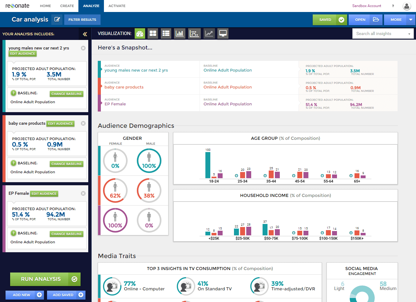416x302 pixels.
Task: Collapse the Your Analysis Includes sidebar
Action: click(x=85, y=34)
